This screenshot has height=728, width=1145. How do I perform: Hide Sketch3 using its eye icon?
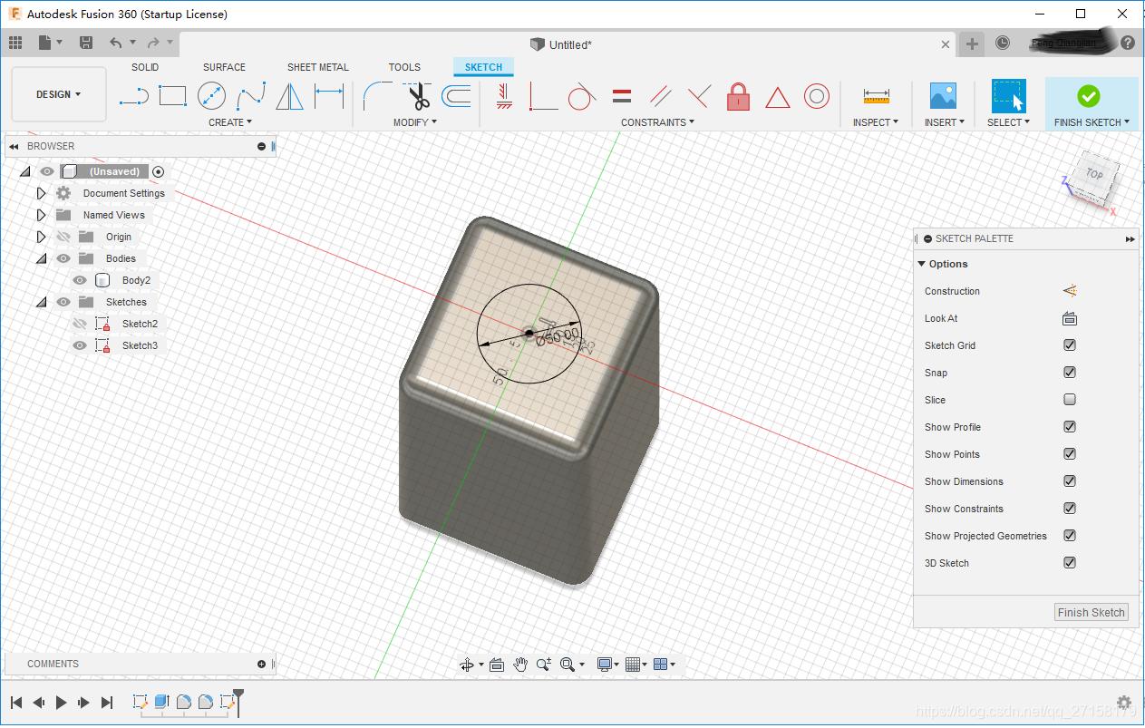[80, 345]
